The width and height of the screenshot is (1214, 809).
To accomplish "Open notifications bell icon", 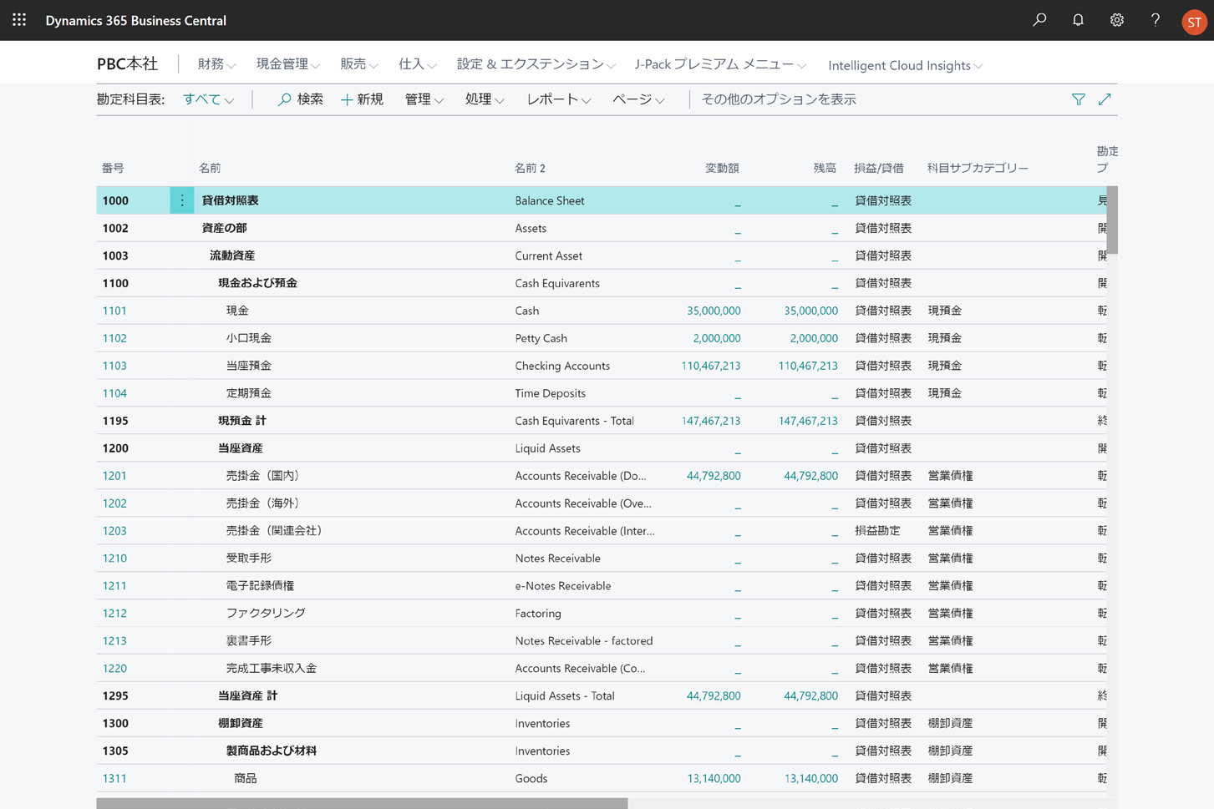I will (1078, 20).
